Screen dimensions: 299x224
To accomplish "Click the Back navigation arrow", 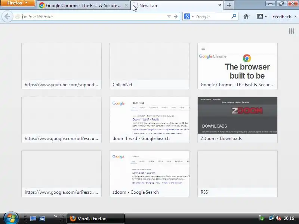I will 7,16.
